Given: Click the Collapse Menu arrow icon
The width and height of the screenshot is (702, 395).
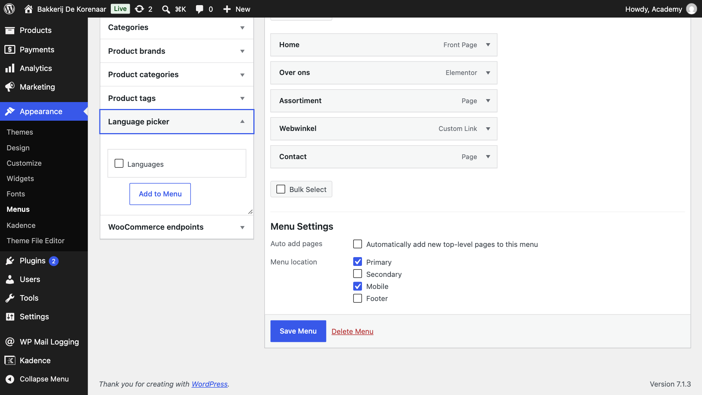Looking at the screenshot, I should (x=10, y=379).
